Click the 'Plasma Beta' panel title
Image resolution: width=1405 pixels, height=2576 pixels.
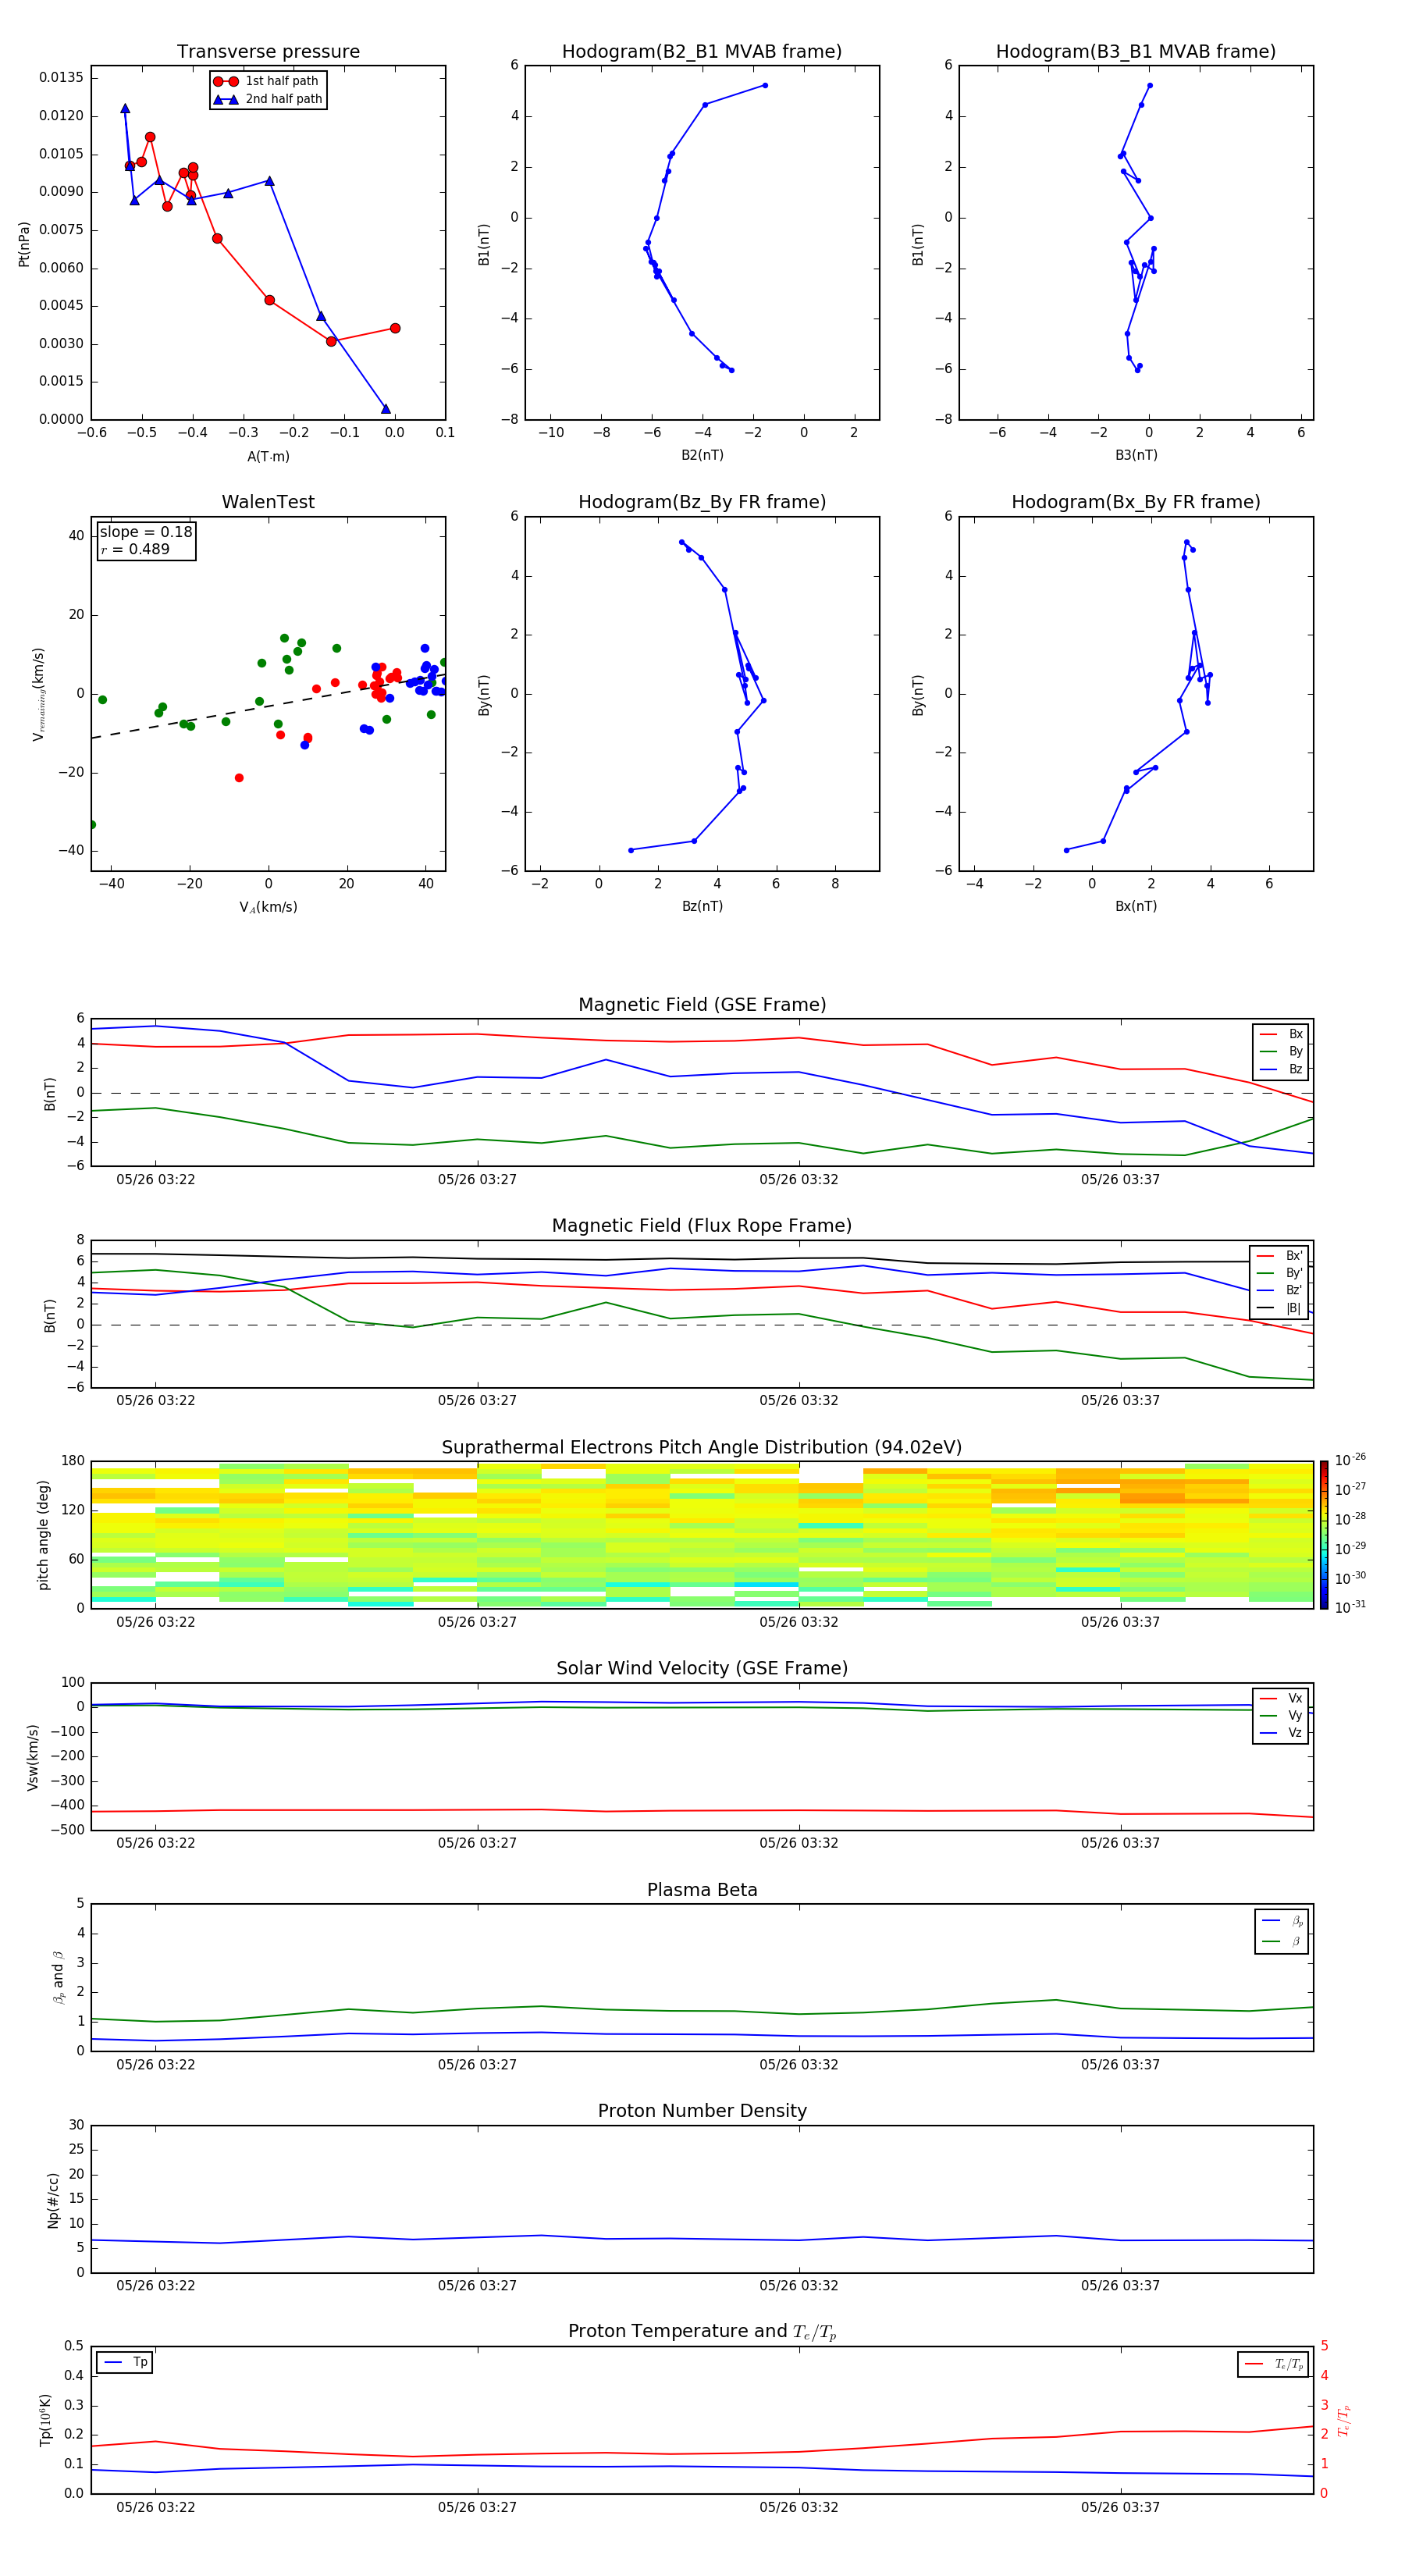702,1890
